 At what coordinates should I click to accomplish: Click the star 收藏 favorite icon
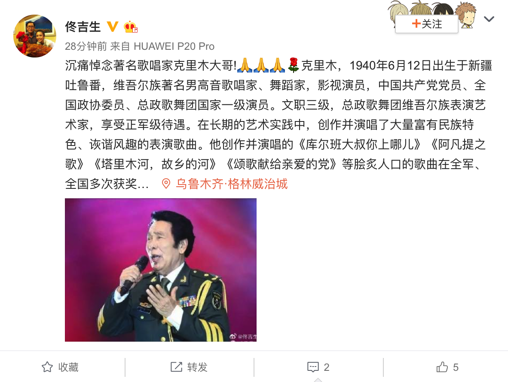pos(47,367)
